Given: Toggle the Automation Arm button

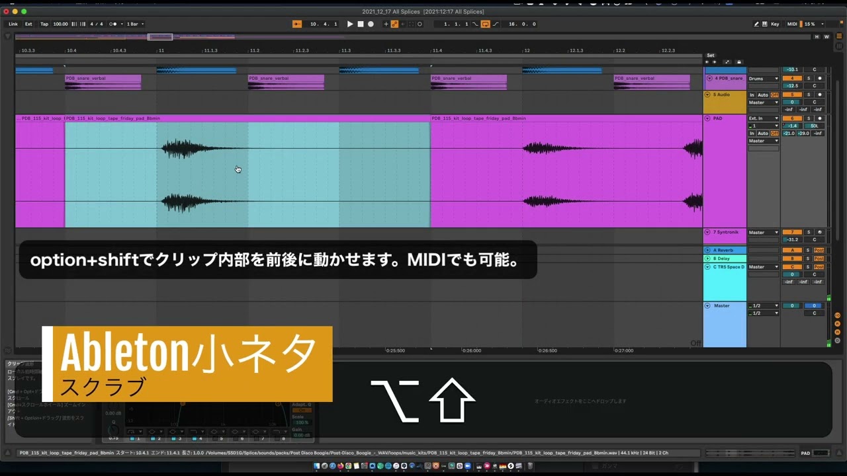Looking at the screenshot, I should [394, 24].
